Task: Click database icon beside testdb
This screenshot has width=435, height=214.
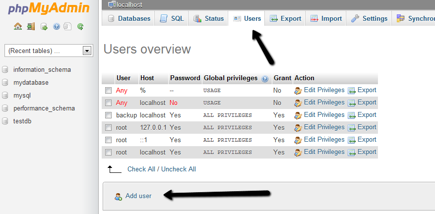Action: (x=5, y=121)
